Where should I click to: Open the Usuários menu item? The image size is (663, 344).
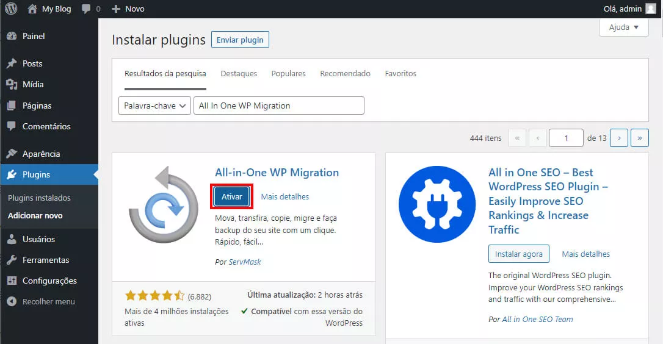(49, 239)
